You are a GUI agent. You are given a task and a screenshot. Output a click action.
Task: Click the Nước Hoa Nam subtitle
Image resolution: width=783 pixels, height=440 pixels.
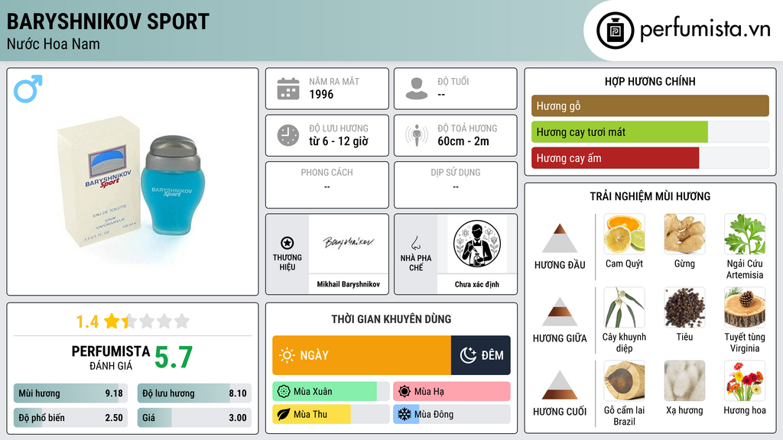click(54, 44)
